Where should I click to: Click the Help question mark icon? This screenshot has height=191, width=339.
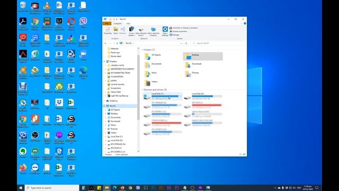click(x=245, y=23)
